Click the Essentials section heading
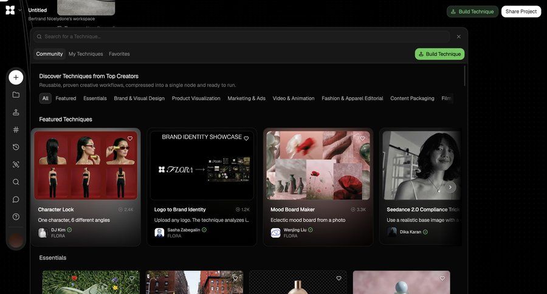 click(53, 258)
